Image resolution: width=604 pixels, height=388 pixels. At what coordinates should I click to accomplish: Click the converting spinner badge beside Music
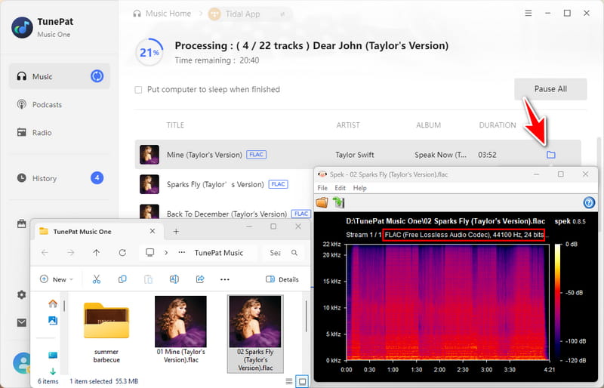pos(97,76)
